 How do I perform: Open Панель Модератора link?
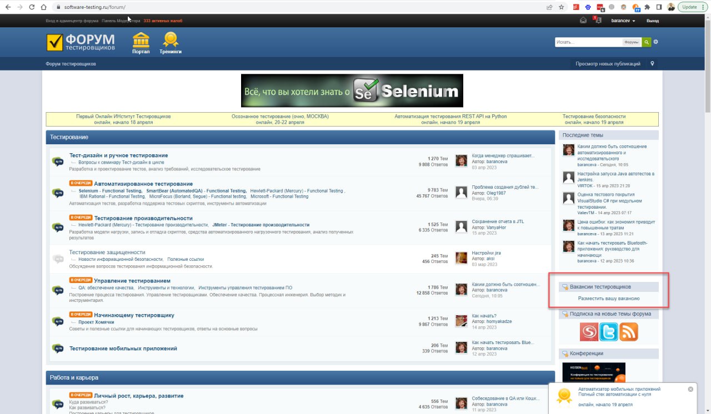121,21
